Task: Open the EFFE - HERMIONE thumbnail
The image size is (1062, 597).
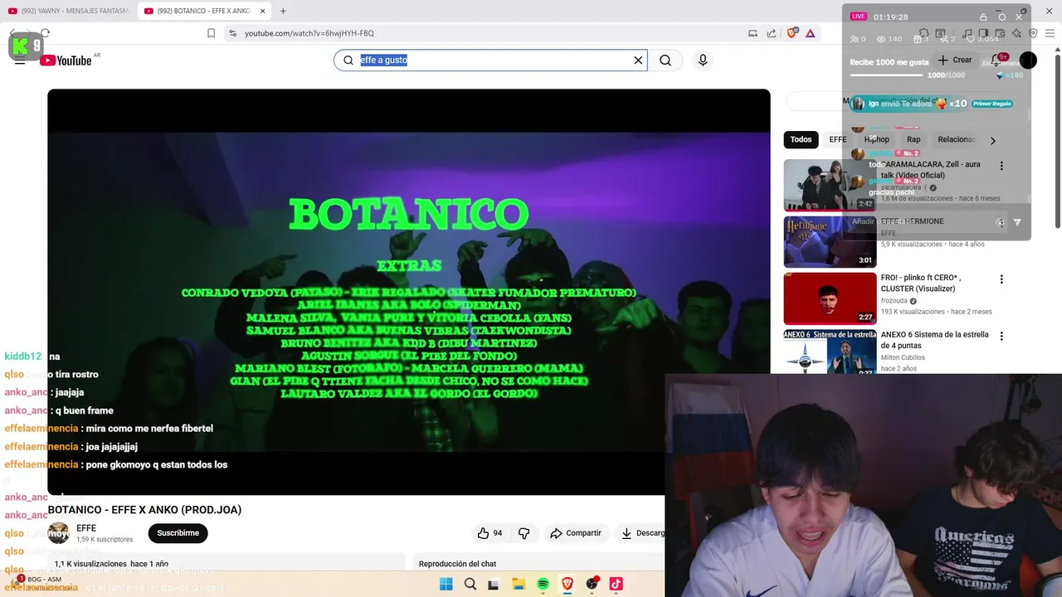Action: point(830,242)
